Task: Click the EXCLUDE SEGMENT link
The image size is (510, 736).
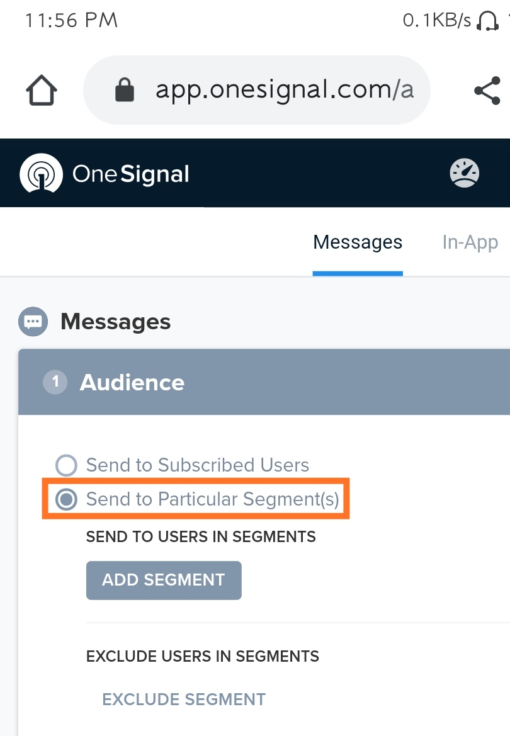Action: point(184,699)
